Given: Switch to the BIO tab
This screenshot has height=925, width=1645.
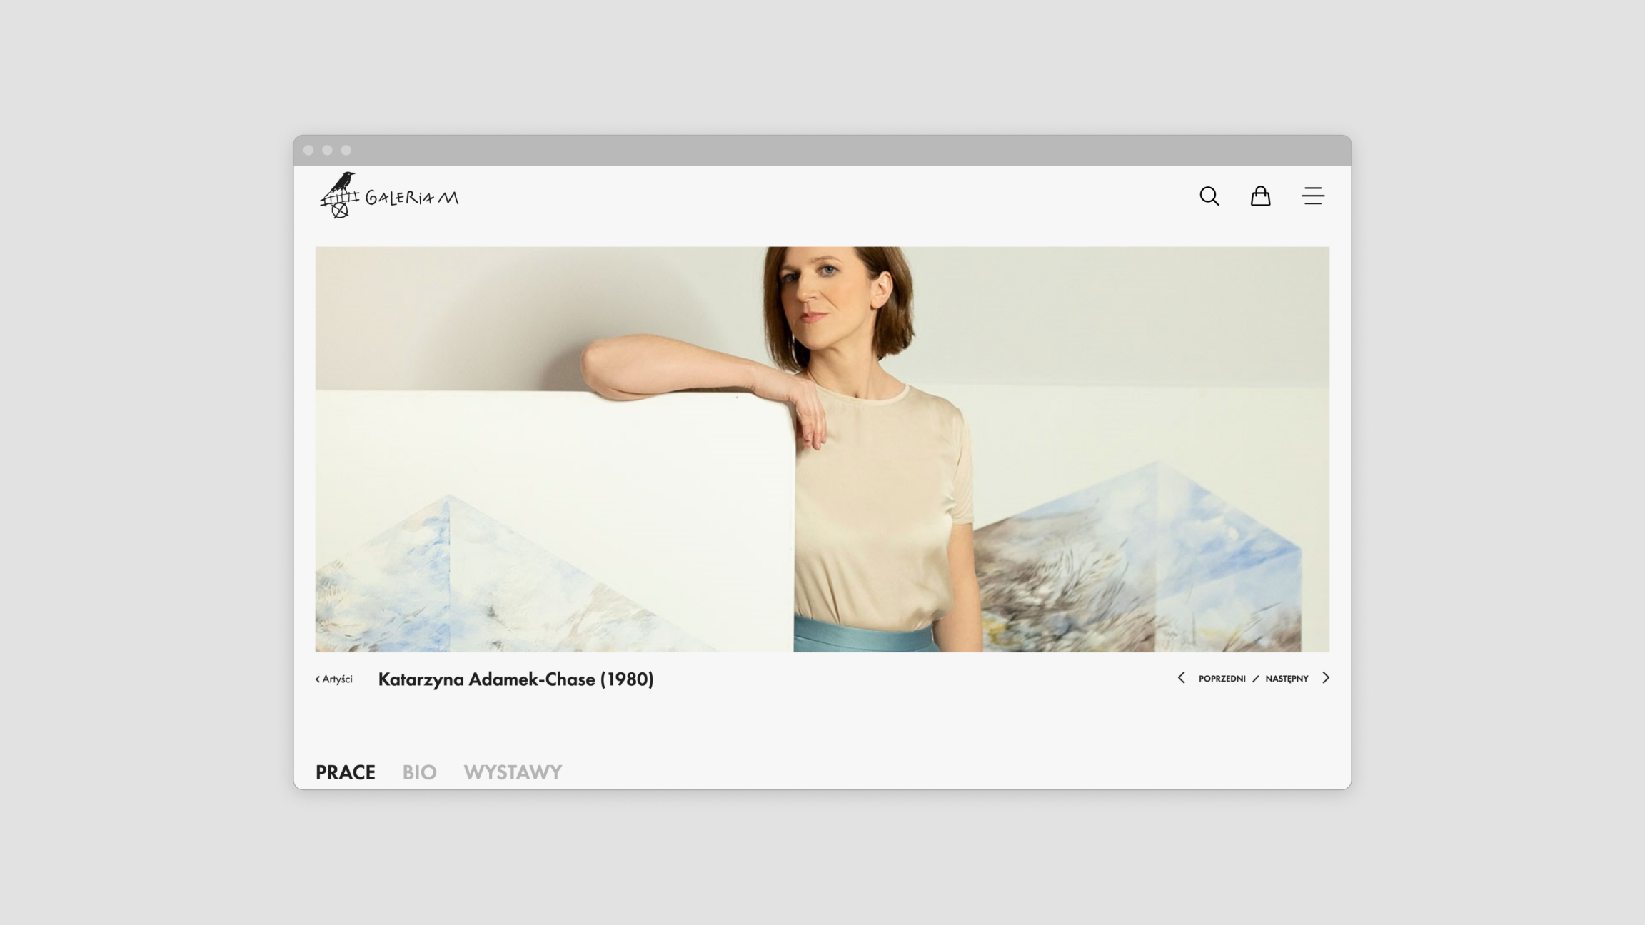Looking at the screenshot, I should tap(419, 772).
